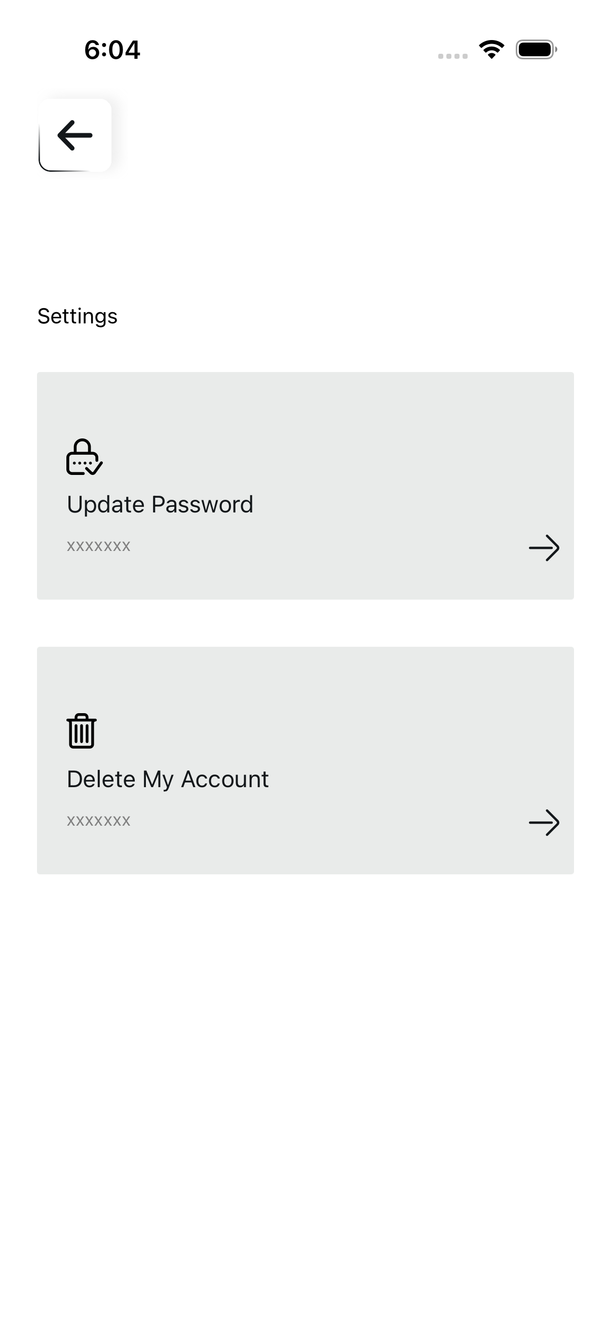Tap the battery status icon
The width and height of the screenshot is (611, 1329).
coord(536,50)
